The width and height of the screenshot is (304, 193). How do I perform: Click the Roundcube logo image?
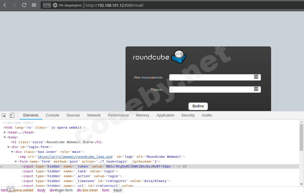(x=159, y=57)
